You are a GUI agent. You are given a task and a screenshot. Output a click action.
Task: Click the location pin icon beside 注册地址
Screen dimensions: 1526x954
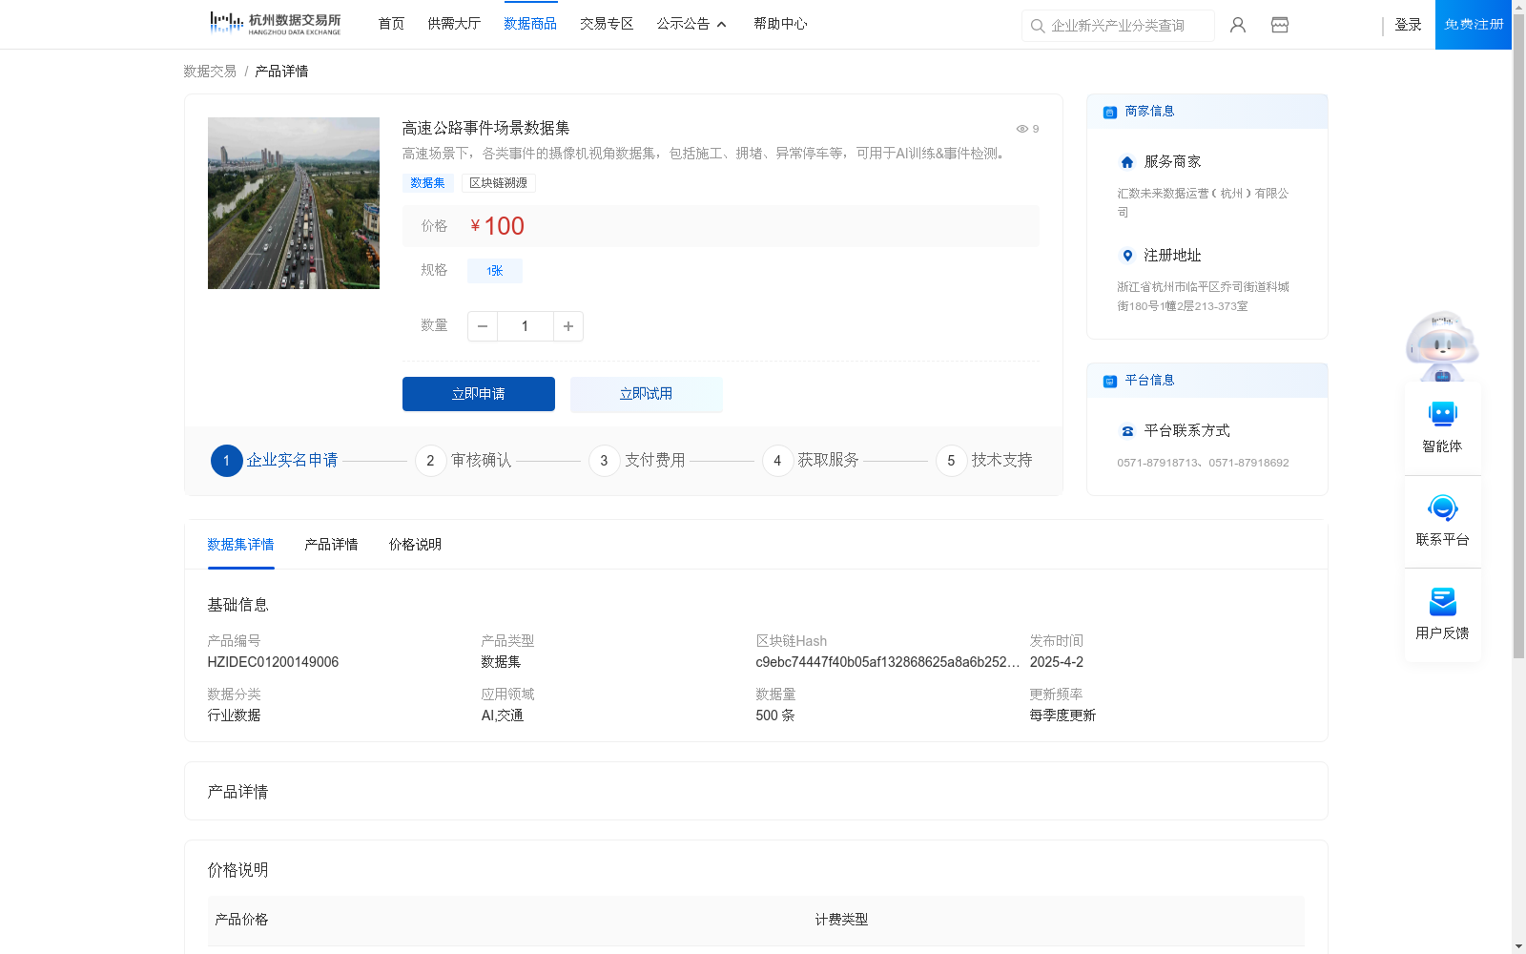tap(1126, 256)
